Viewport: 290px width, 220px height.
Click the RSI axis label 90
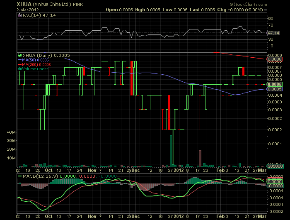pyautogui.click(x=271, y=18)
